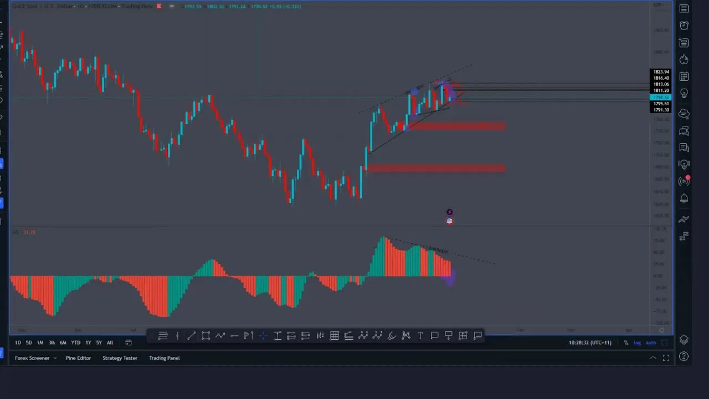Open the timezone clock menu 10:28:32 (UTC+11)
Image resolution: width=709 pixels, height=399 pixels.
point(590,342)
